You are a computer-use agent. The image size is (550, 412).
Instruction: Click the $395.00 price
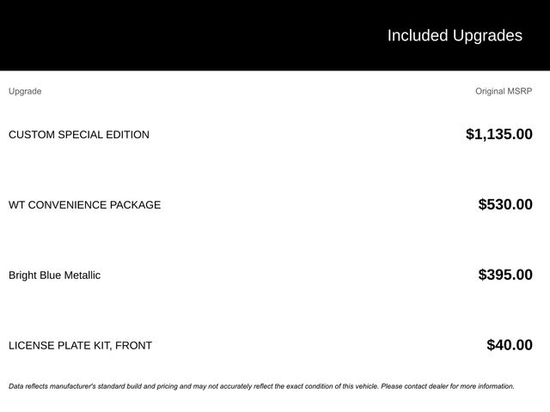tap(505, 275)
